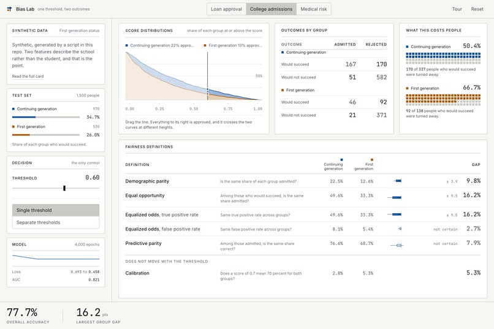Click the 5.3% calibration gap value
This screenshot has height=329, width=494.
pyautogui.click(x=473, y=273)
